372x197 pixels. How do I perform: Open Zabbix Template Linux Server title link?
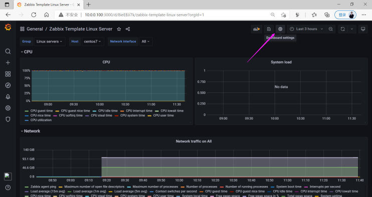[x=81, y=29]
